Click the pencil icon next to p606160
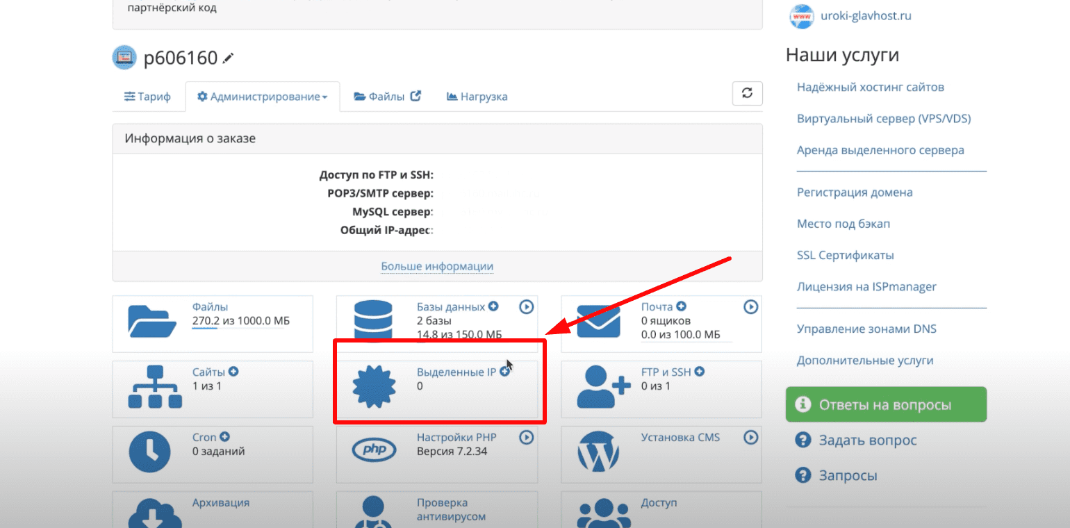 tap(228, 58)
